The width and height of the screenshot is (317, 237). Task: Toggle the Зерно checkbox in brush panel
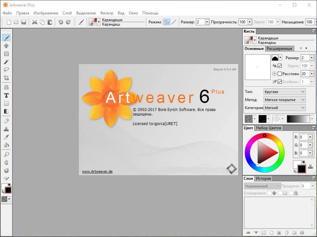[280, 66]
